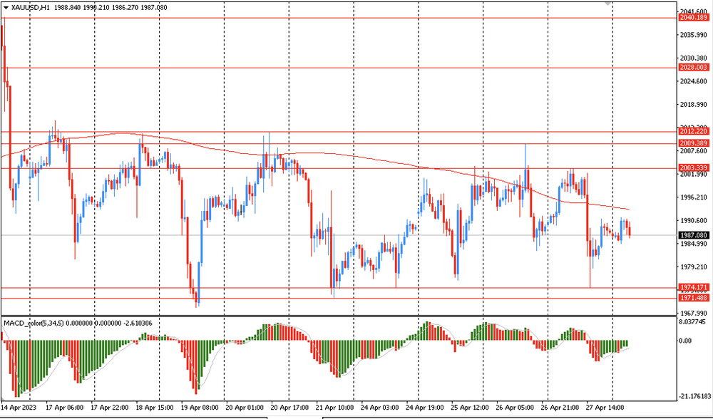Select the red moving average line
Image resolution: width=713 pixels, height=419 pixels.
318,154
